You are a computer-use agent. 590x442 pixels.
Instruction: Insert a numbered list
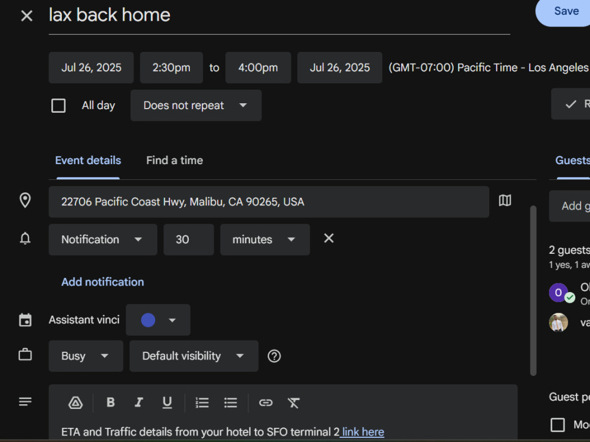pyautogui.click(x=202, y=403)
